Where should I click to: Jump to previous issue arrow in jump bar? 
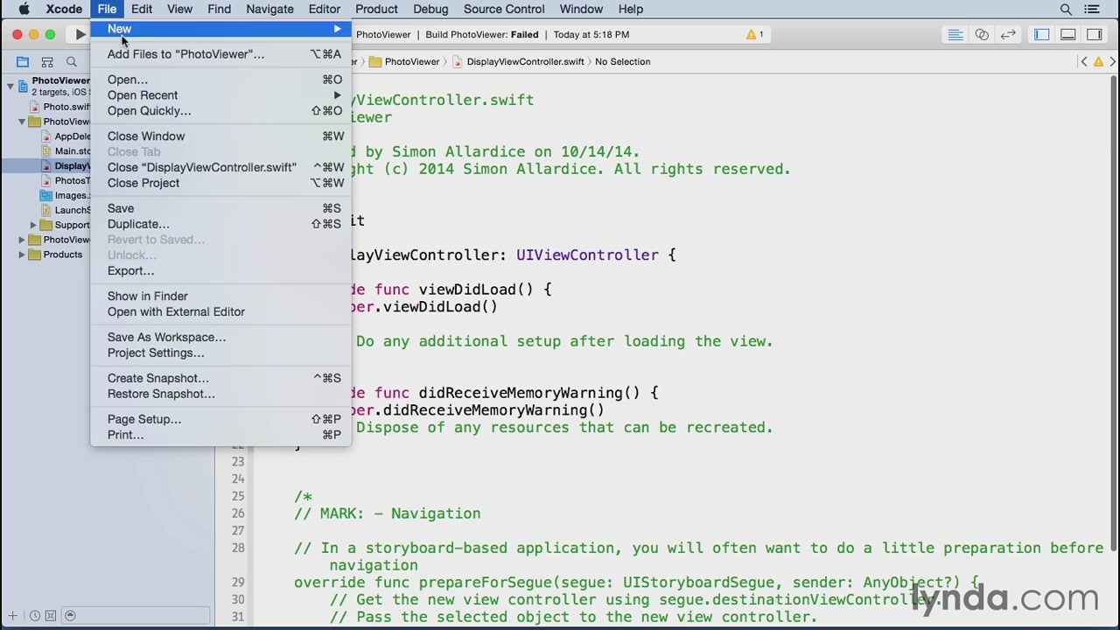point(1084,61)
